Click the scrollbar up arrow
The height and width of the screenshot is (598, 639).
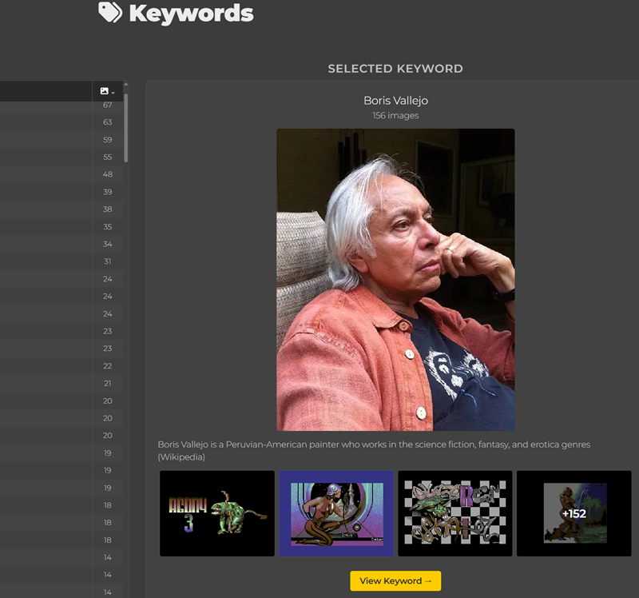(126, 85)
